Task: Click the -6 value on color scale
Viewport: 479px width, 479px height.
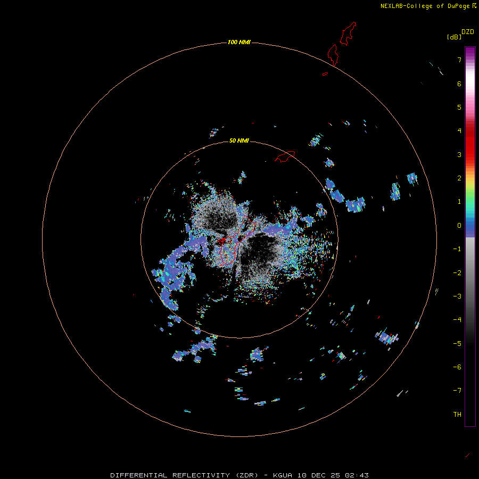Action: (x=457, y=367)
